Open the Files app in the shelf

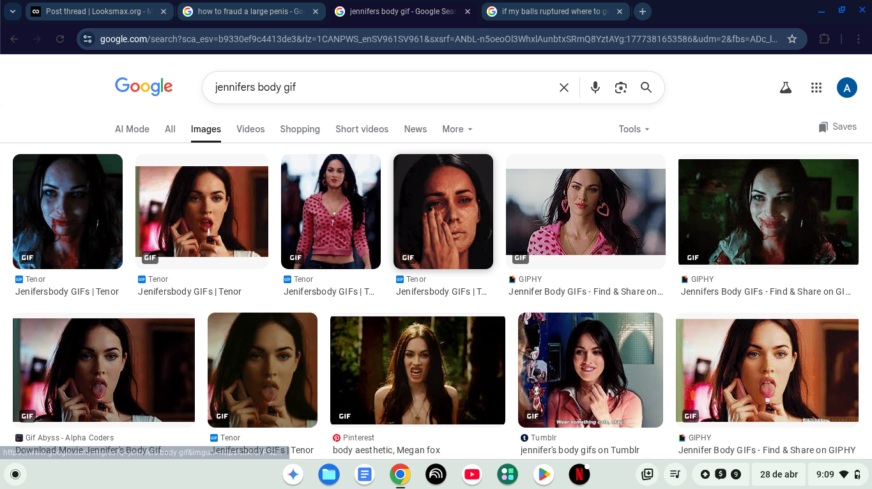pos(329,474)
